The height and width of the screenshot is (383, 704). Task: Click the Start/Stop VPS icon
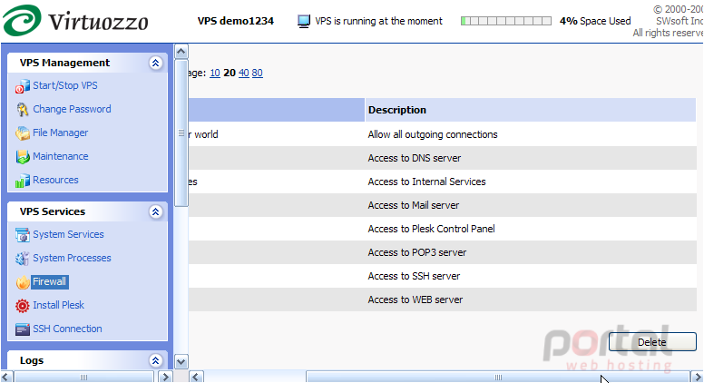(22, 85)
